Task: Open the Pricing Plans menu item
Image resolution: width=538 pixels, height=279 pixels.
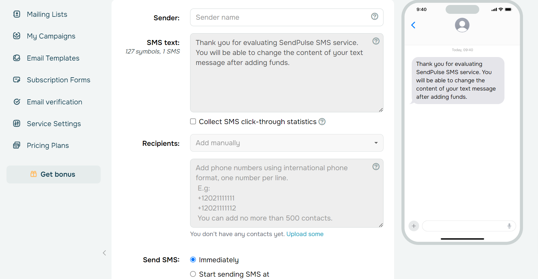Action: click(48, 146)
